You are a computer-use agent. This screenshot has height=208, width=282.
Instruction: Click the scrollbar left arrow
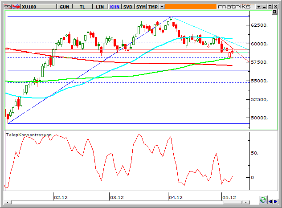(x=8, y=202)
